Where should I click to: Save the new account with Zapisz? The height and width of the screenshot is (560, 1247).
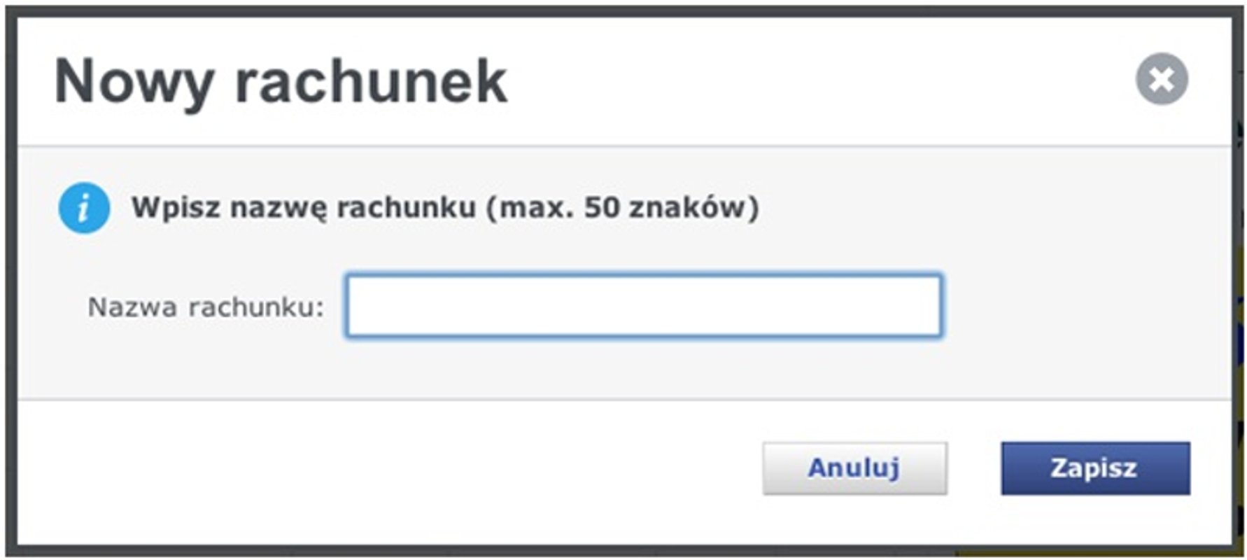point(1094,469)
